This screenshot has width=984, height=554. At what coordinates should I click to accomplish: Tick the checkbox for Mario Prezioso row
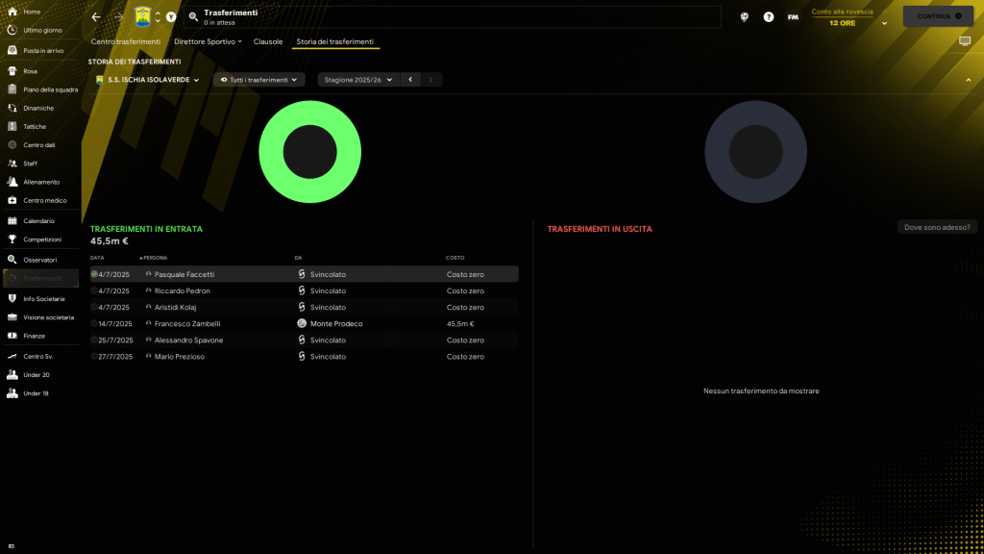click(94, 357)
